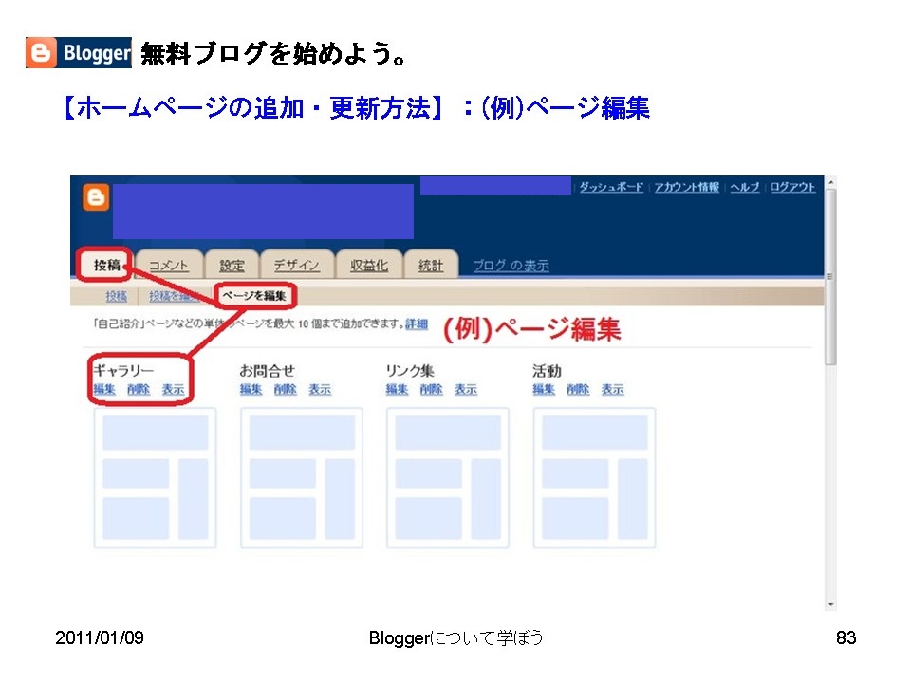Screen dimensions: 911x683
Task: Click 表示 under リンク集
Action: coord(465,389)
